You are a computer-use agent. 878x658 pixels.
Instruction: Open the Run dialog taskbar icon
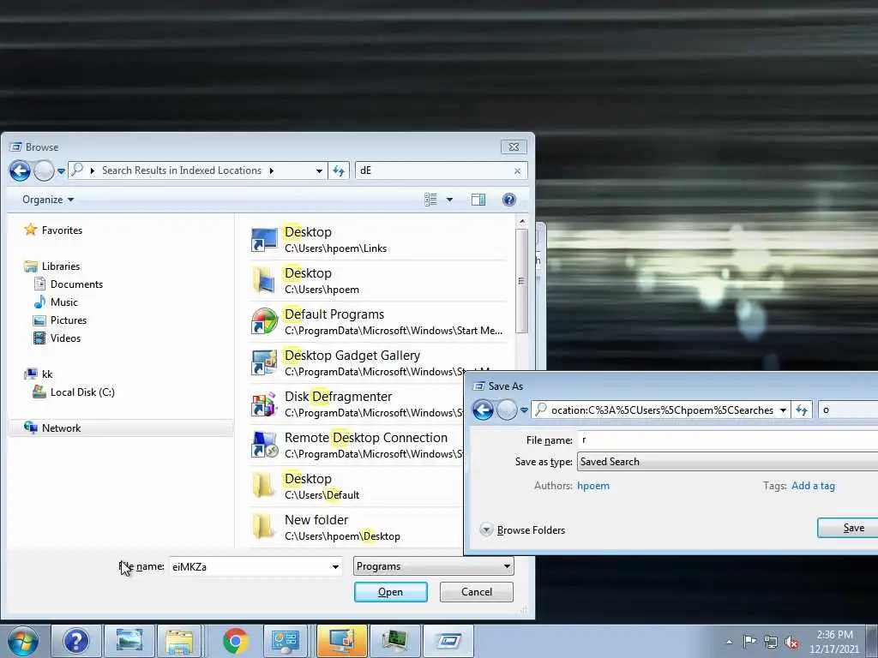448,641
